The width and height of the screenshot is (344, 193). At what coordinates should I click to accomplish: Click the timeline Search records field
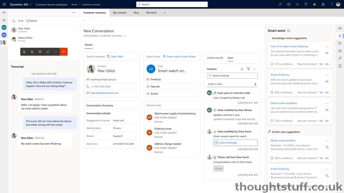point(232,75)
